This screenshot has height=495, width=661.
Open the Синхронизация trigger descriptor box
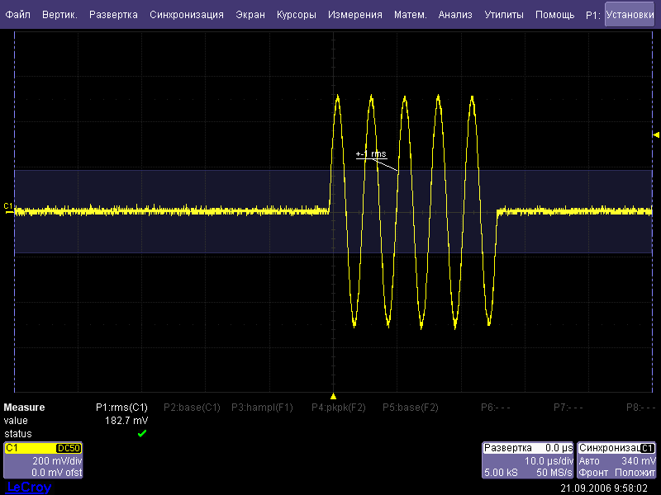coord(617,460)
